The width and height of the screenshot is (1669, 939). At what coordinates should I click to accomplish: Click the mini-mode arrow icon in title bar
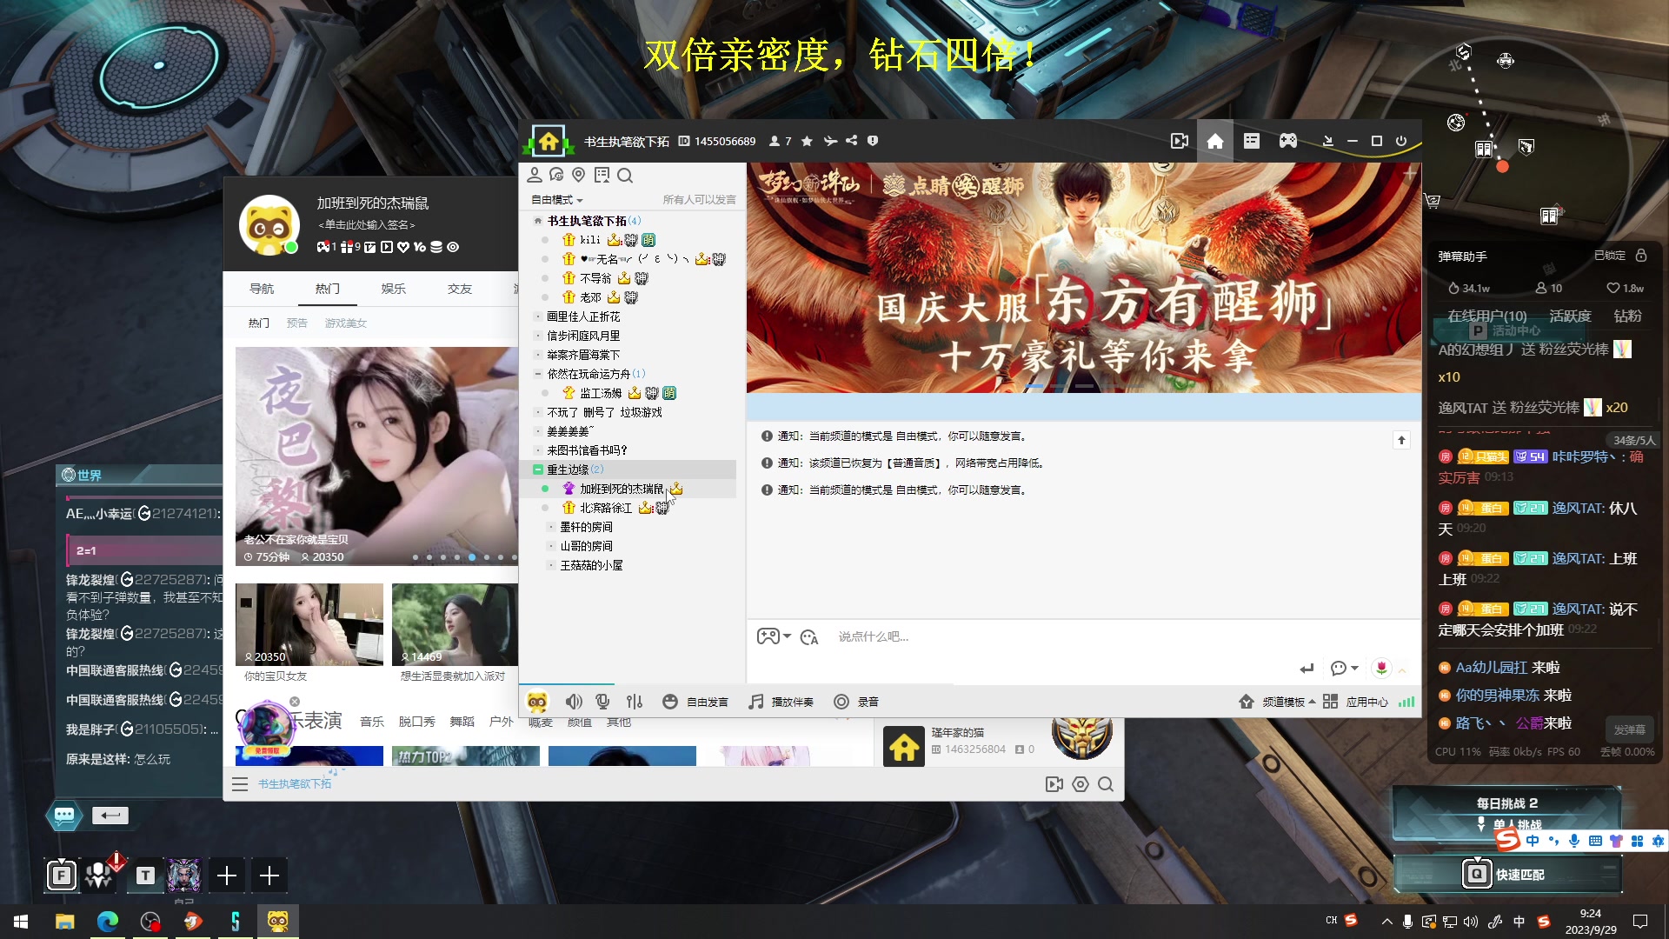coord(1327,141)
